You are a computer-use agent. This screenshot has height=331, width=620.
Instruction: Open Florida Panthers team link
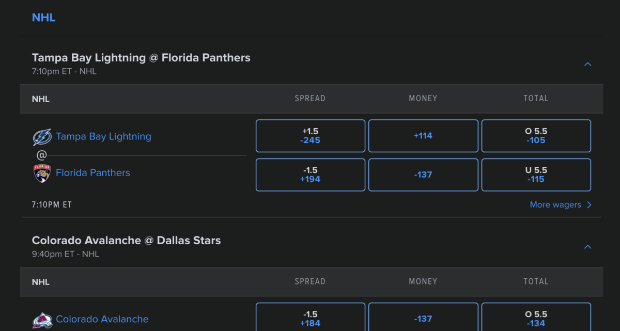(x=93, y=173)
